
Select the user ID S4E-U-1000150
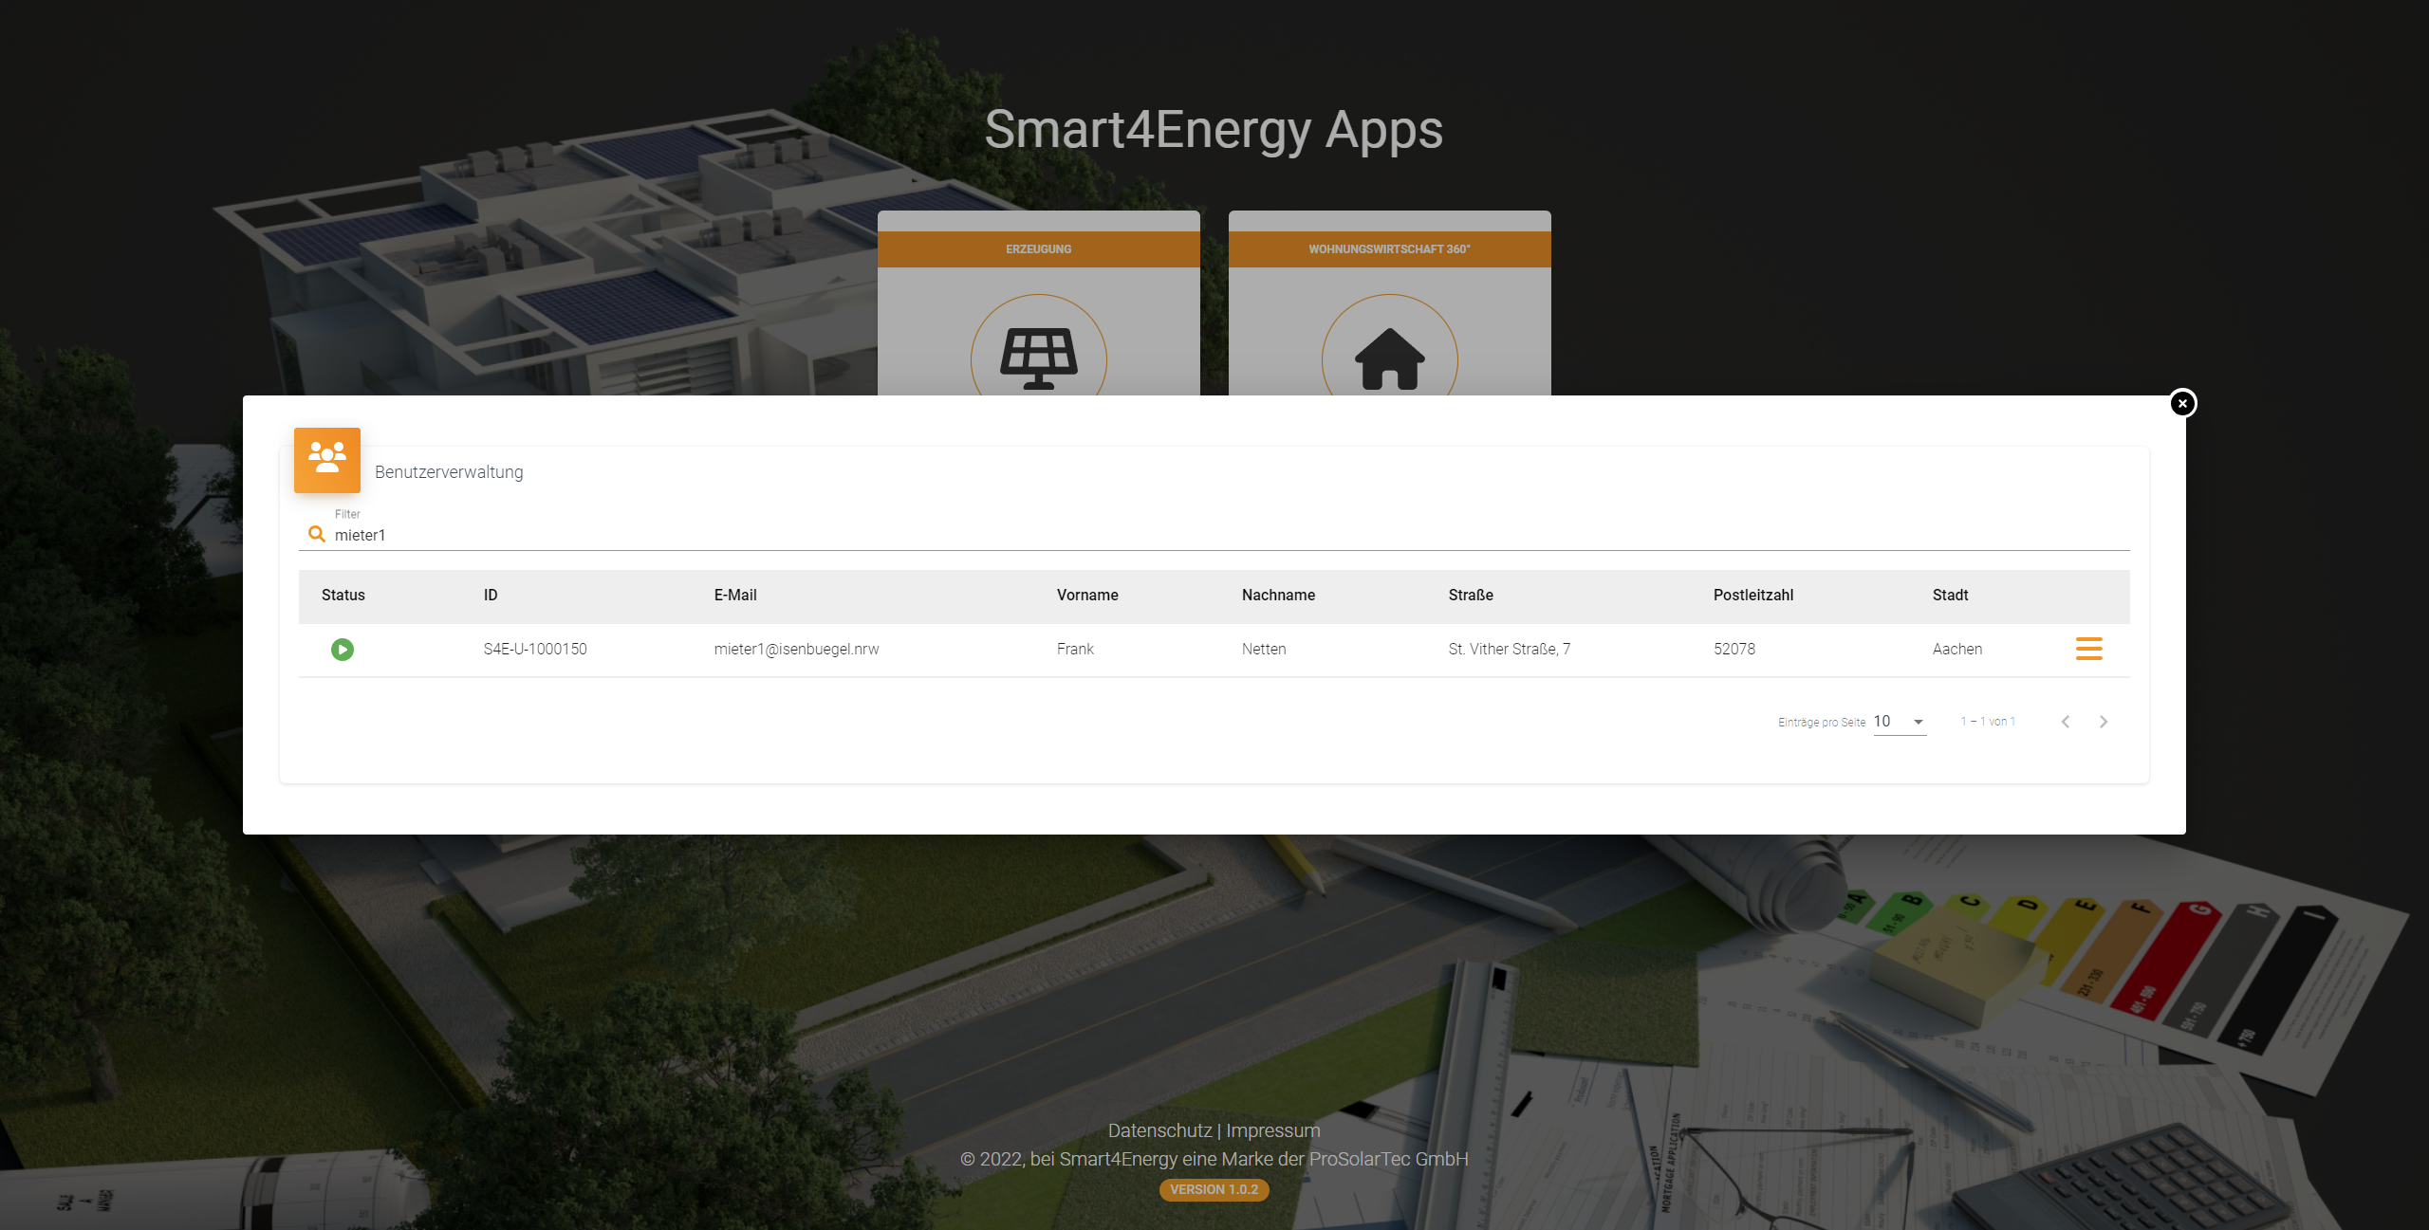pos(535,649)
